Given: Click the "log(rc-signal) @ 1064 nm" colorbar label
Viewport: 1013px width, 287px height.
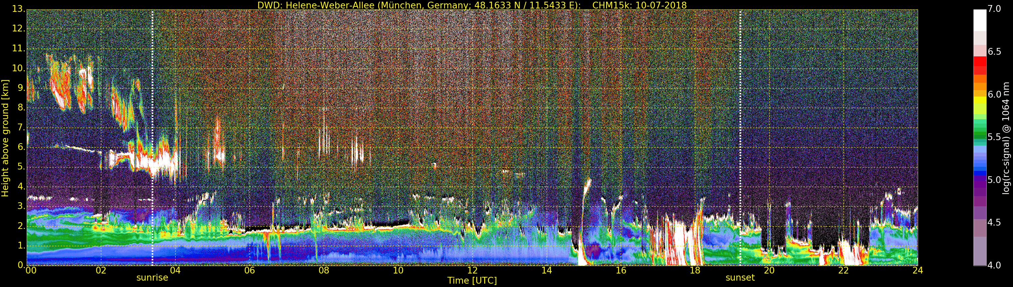Looking at the screenshot, I should [1006, 138].
